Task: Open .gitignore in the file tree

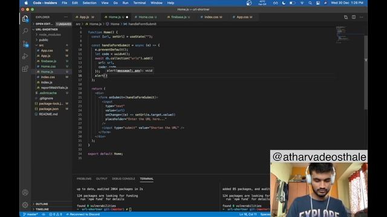Action: pos(46,98)
